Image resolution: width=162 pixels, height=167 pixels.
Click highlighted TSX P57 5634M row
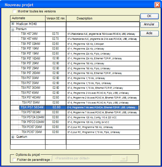[79, 107]
